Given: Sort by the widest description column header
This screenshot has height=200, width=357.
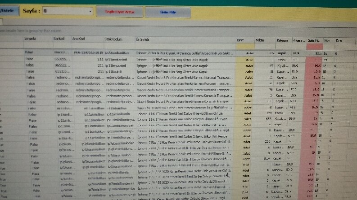Looking at the screenshot, I should pyautogui.click(x=185, y=39).
